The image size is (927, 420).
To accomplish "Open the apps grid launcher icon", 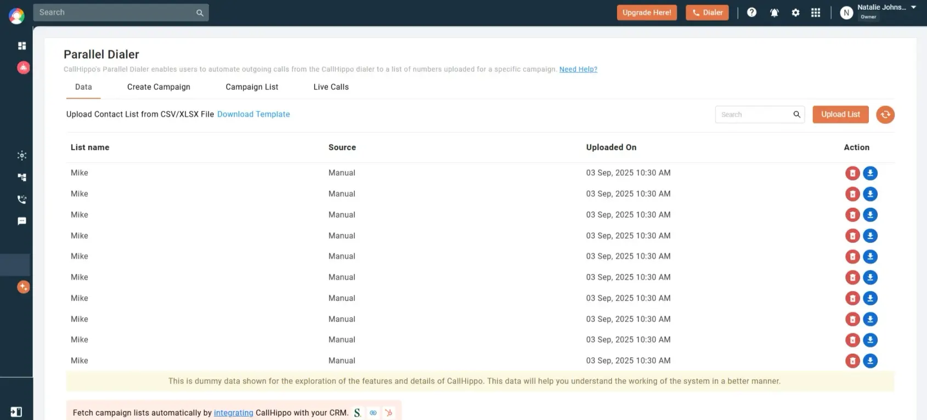I will coord(816,12).
